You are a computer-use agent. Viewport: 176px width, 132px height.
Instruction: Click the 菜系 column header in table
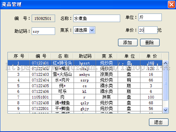coord(107,56)
